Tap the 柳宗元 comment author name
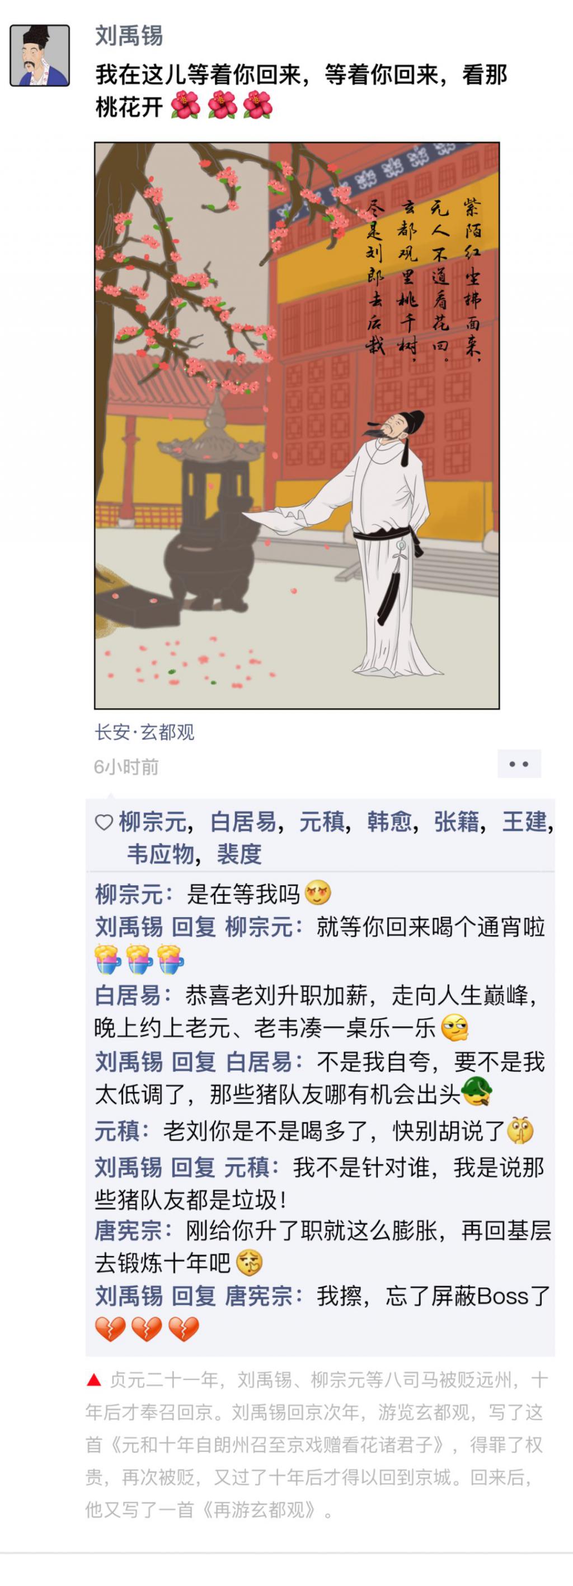 point(129,894)
